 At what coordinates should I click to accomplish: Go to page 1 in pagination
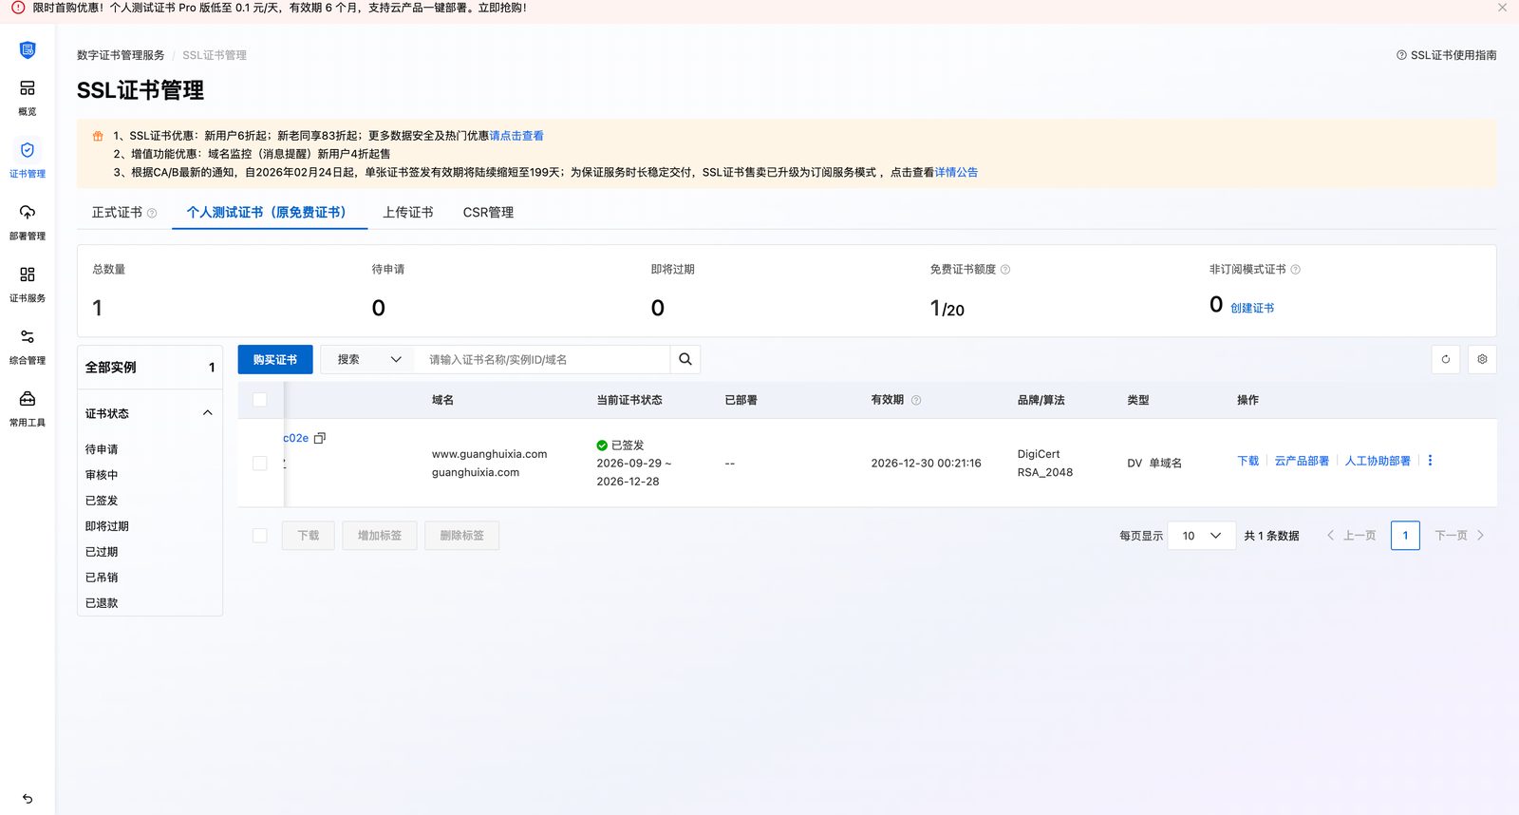(1405, 536)
